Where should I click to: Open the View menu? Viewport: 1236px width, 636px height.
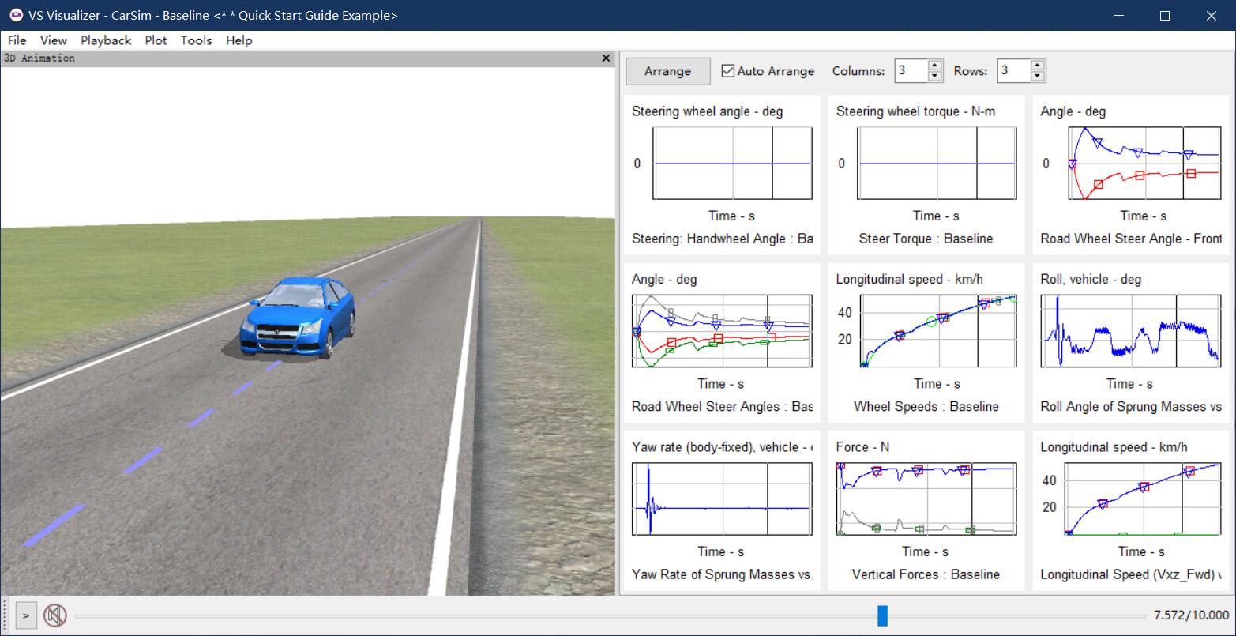54,40
